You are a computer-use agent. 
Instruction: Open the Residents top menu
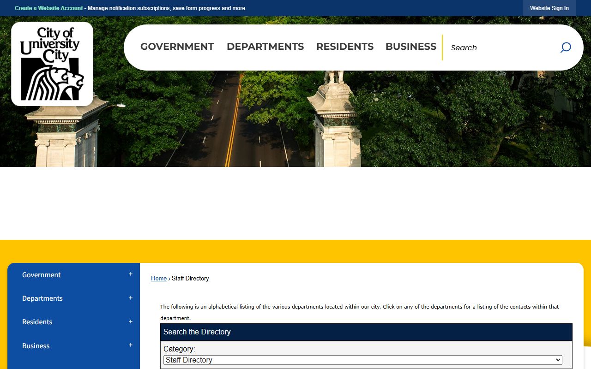[345, 47]
